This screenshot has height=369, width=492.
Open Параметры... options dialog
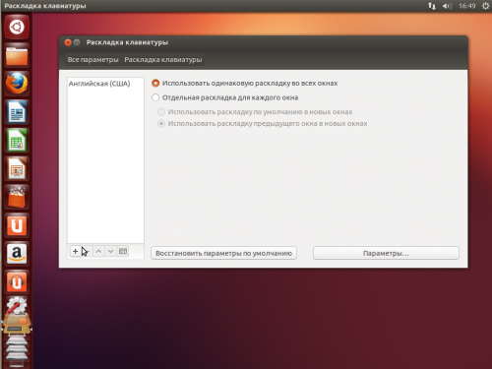click(386, 253)
